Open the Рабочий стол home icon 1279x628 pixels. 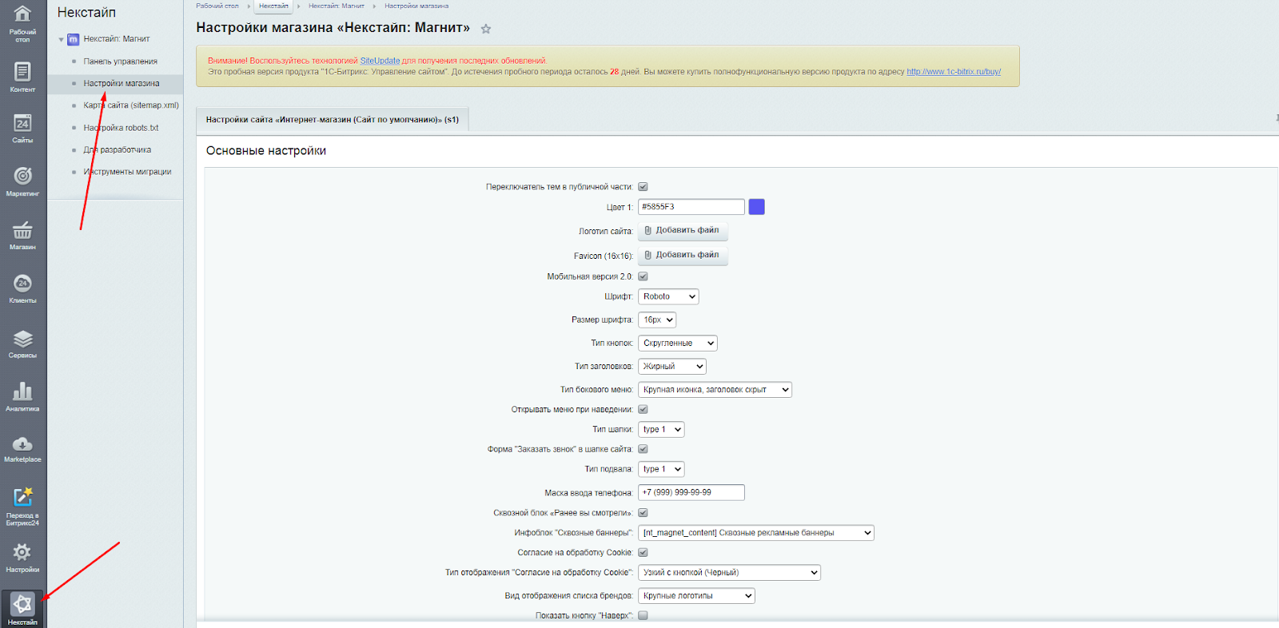22,14
